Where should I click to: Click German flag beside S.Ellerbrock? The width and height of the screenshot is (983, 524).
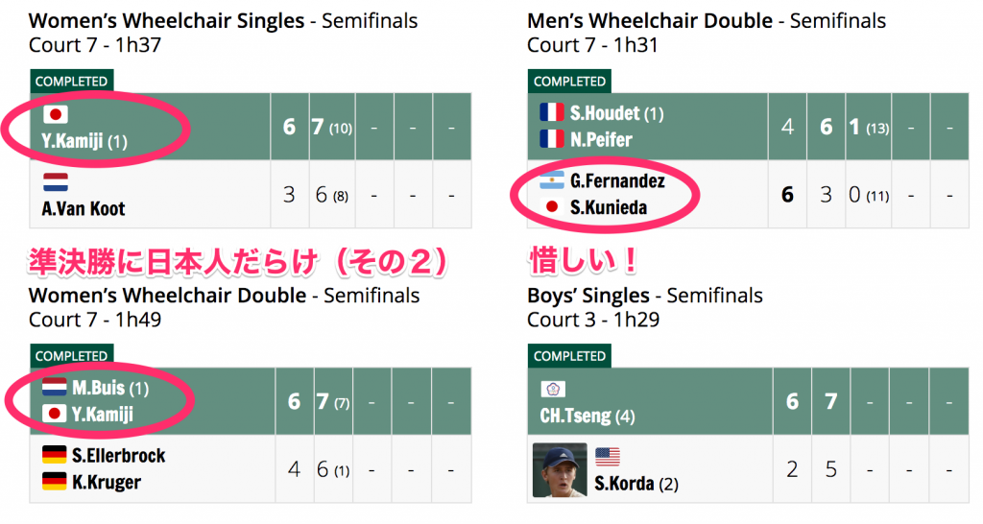55,455
